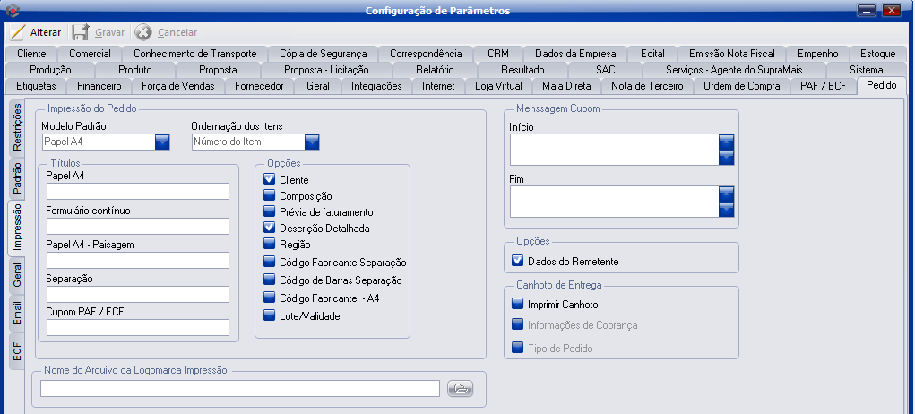The height and width of the screenshot is (414, 915).
Task: Uncheck the Cliente option
Action: (270, 179)
